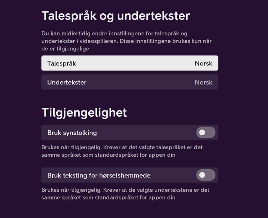
Task: Enable the Bruk synstolking switch
Action: [206, 133]
